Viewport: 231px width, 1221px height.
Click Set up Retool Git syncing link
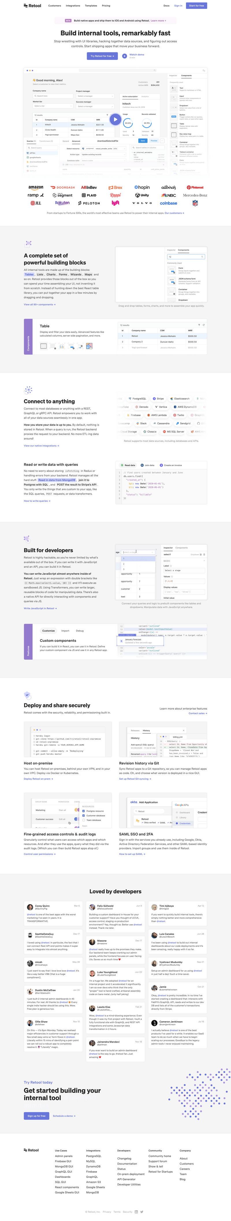coord(135,778)
